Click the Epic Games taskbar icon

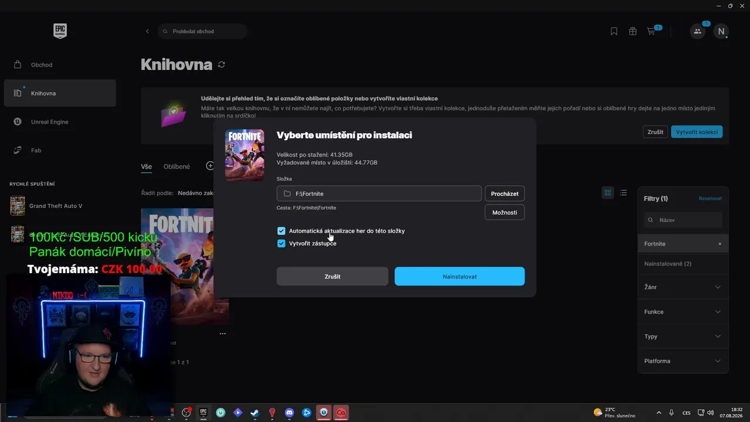203,413
